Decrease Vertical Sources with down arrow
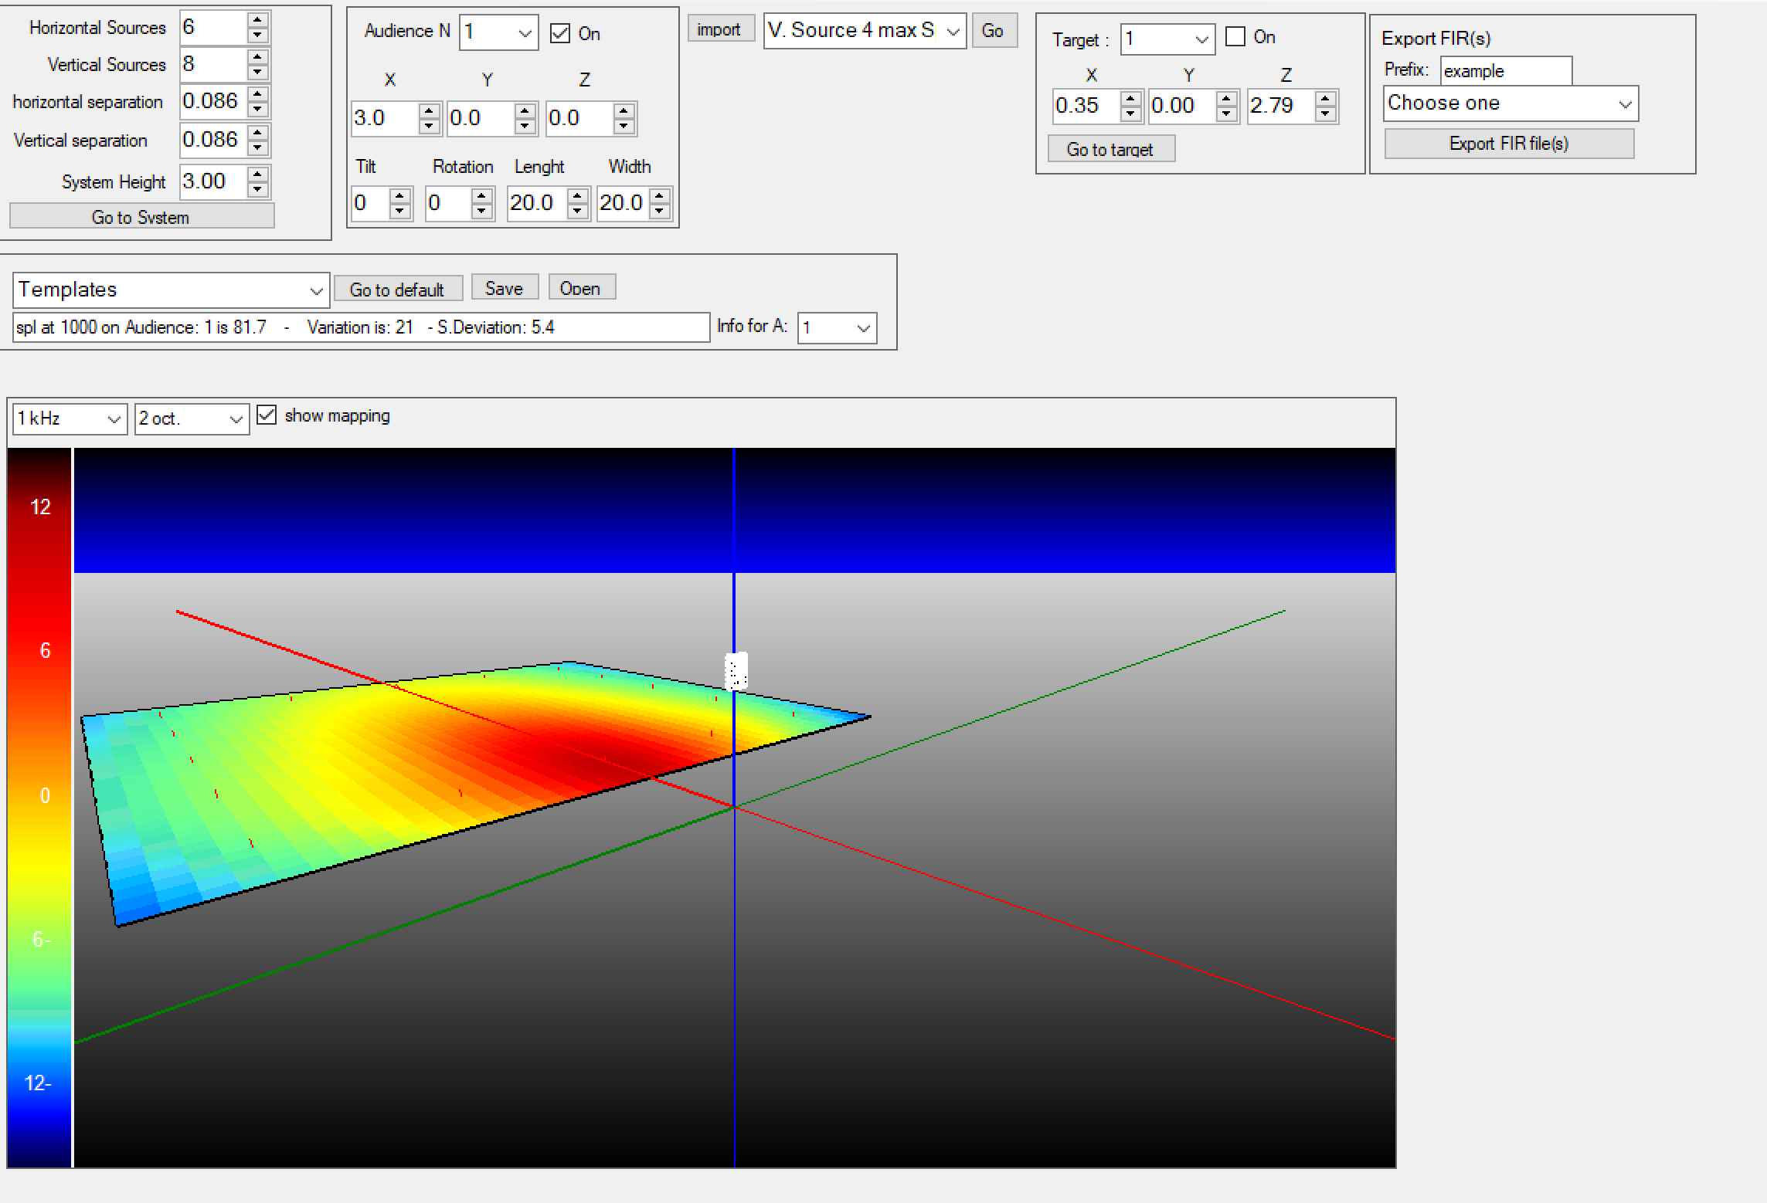This screenshot has height=1203, width=1767. pos(258,73)
